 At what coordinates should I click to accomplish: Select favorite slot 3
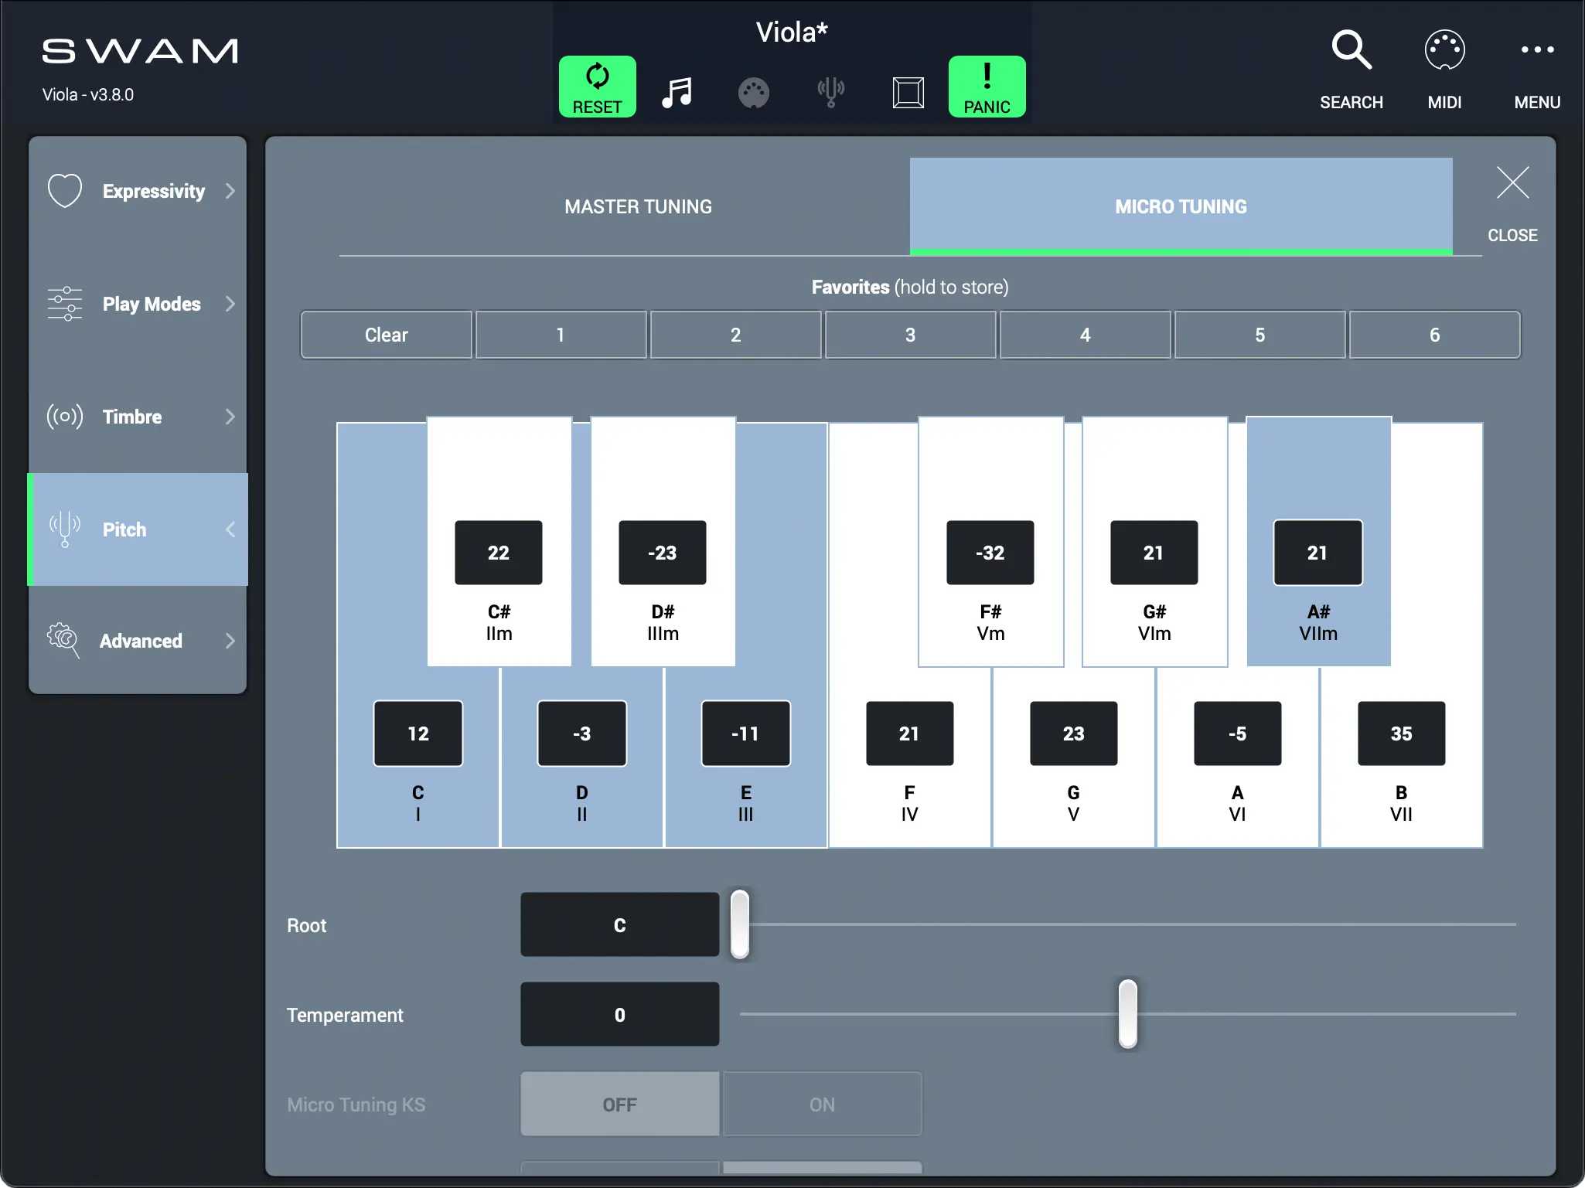point(910,335)
